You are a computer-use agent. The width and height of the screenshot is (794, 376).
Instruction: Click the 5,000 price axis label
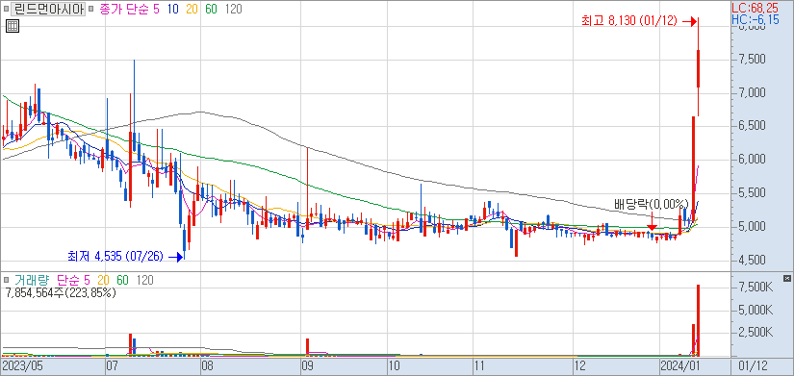752,227
